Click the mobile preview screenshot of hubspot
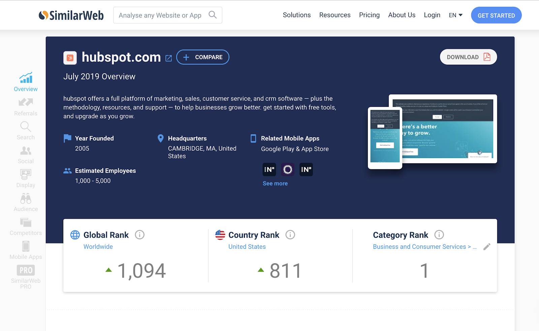Image resolution: width=539 pixels, height=331 pixels. tap(385, 138)
